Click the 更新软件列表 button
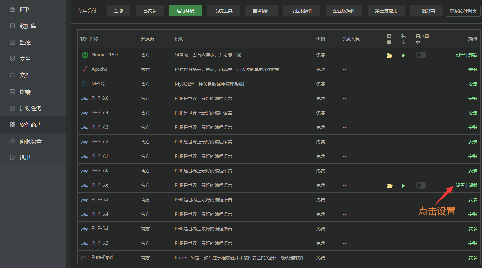This screenshot has width=482, height=268. click(463, 11)
